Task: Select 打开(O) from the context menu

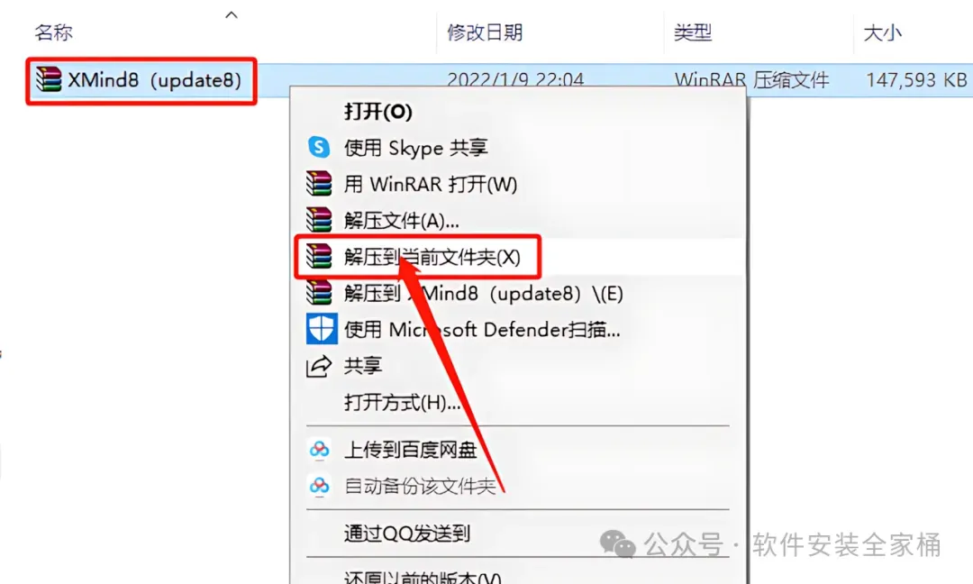Action: (x=377, y=112)
